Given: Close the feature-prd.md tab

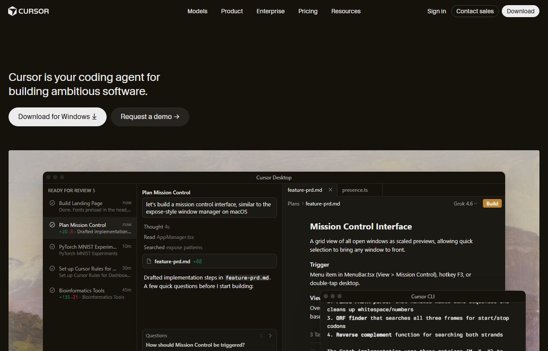Looking at the screenshot, I should tap(331, 190).
